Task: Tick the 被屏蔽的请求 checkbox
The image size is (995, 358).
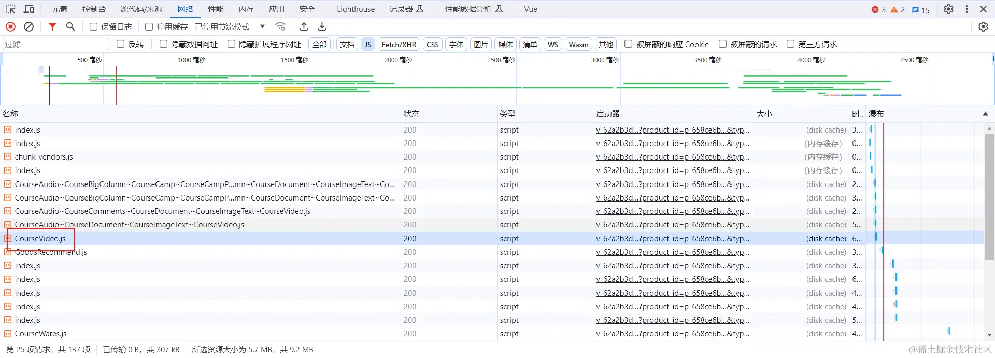Action: tap(722, 44)
